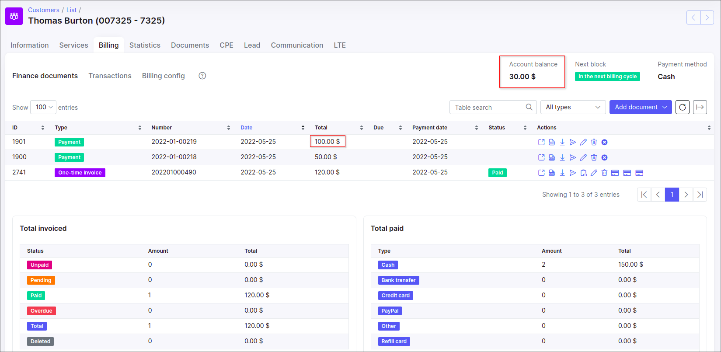This screenshot has width=721, height=352.
Task: Open the help question mark icon
Action: (x=202, y=76)
